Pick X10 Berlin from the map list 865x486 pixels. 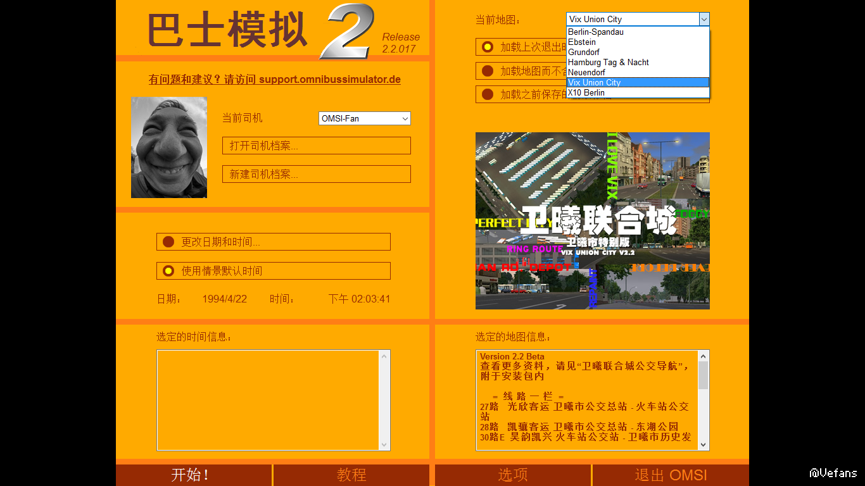(x=638, y=92)
